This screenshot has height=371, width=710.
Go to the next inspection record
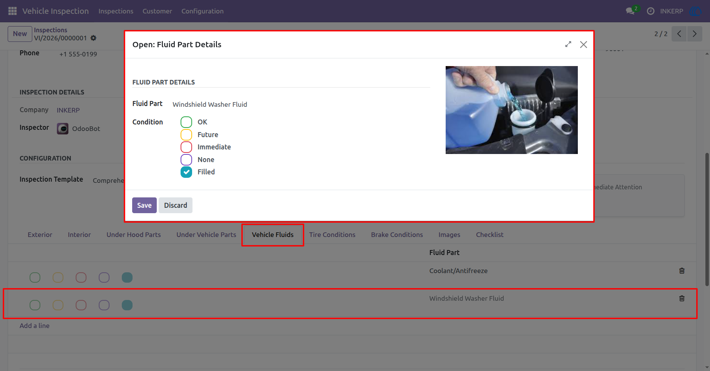(x=695, y=34)
